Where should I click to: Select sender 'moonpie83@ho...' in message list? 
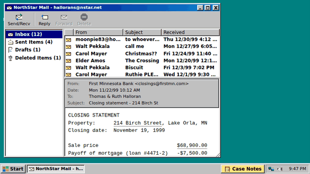coord(98,39)
